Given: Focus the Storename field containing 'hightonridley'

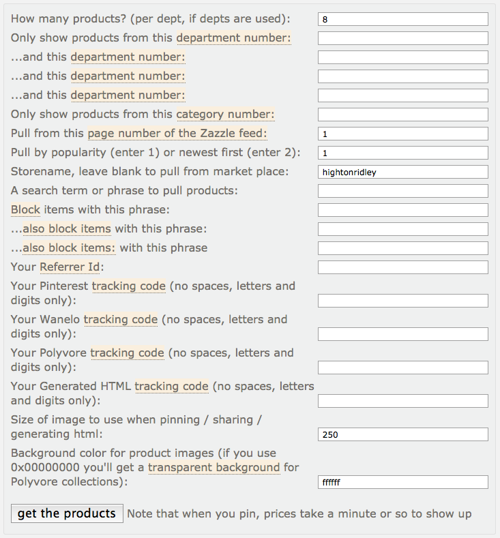Looking at the screenshot, I should [x=402, y=172].
